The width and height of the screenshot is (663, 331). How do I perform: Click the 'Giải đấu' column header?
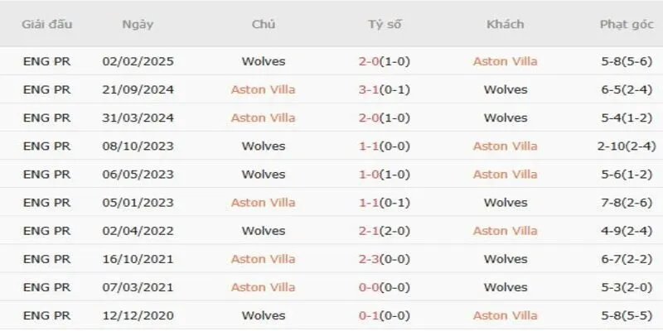(47, 24)
